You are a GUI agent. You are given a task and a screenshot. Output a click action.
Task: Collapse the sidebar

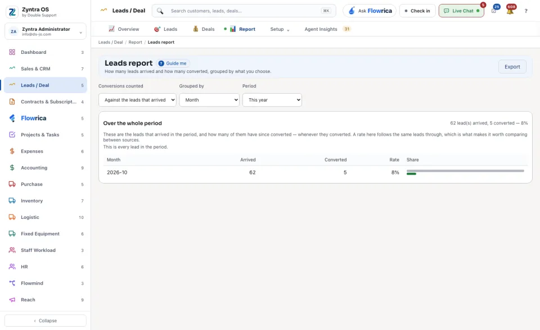(46, 320)
